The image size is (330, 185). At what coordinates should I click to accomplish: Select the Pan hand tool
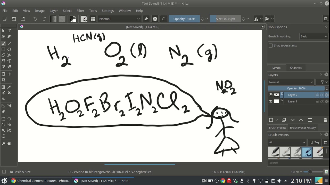[9, 143]
